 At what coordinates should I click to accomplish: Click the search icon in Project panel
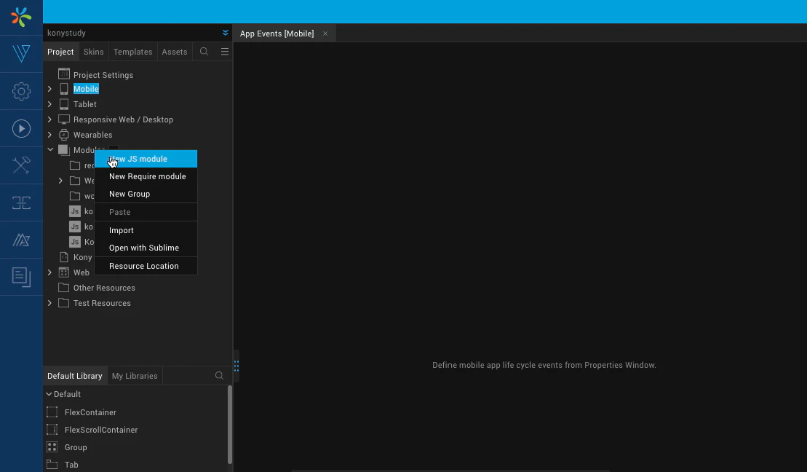coord(204,52)
